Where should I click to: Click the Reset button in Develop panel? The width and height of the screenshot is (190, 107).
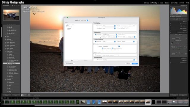tap(183, 95)
